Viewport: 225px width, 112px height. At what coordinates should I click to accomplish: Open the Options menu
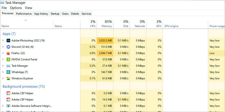16,8
